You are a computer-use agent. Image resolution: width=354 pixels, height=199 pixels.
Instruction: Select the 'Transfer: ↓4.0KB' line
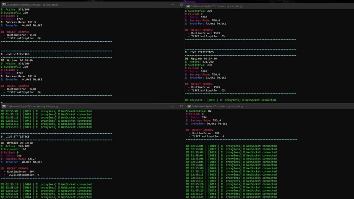click(x=22, y=25)
